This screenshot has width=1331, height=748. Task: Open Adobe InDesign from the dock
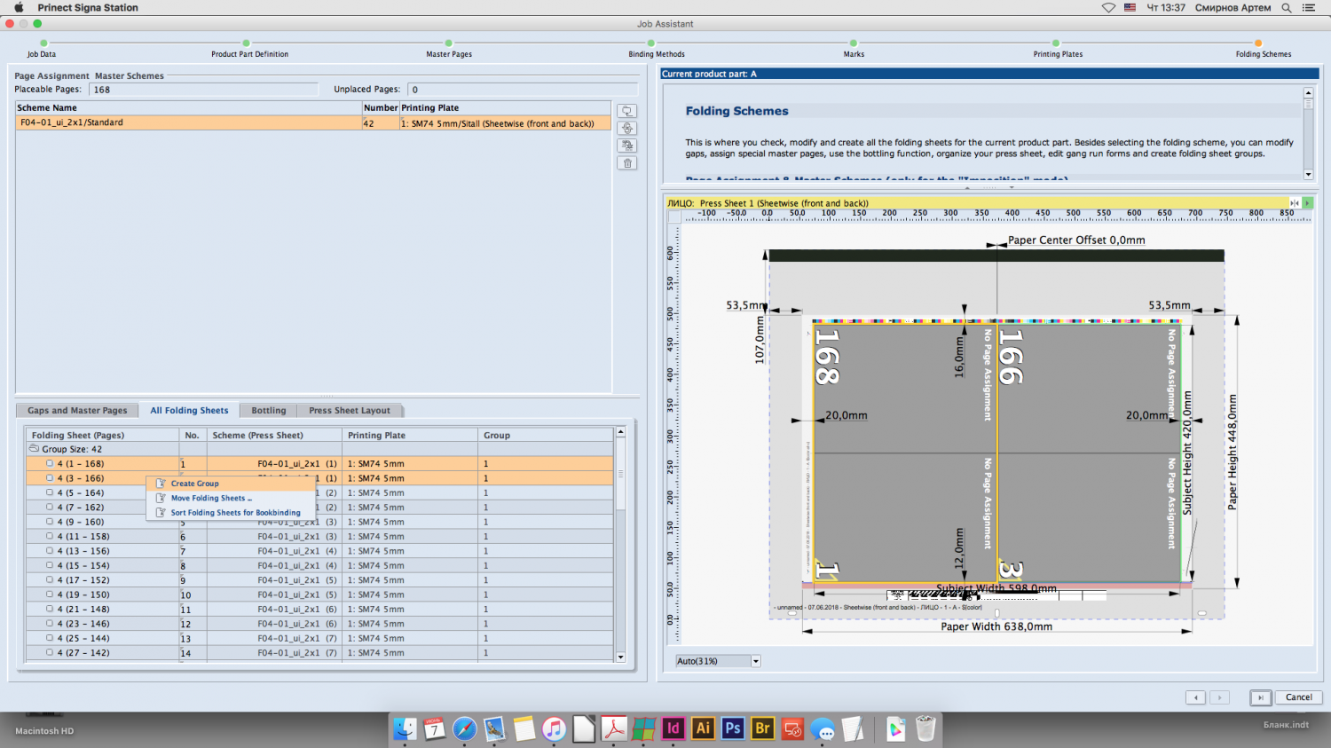point(673,728)
